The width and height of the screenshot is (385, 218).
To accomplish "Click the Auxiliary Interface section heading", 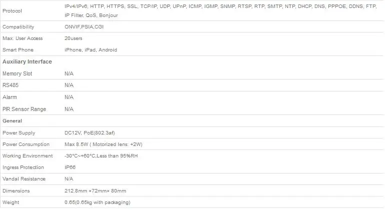I will [x=27, y=61].
